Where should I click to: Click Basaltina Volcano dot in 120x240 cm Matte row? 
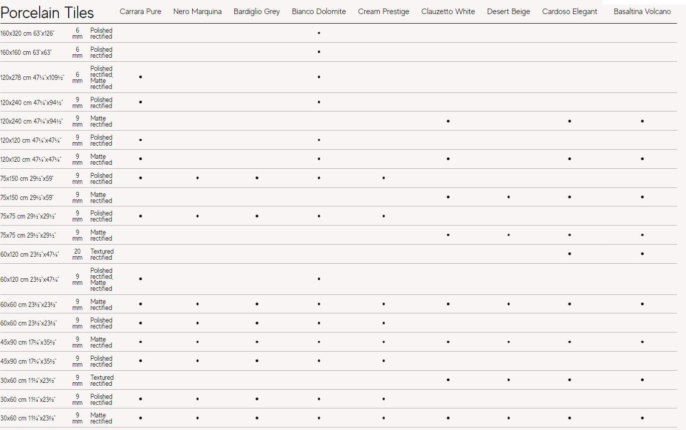click(x=642, y=121)
